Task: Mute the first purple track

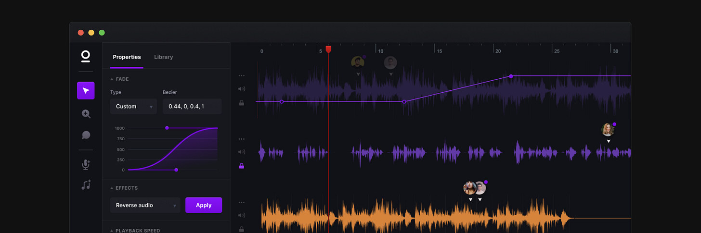Action: pyautogui.click(x=241, y=89)
